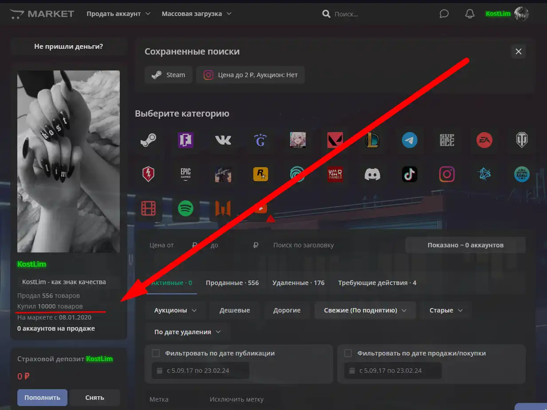Screen dimensions: 547x410
Task: Select the soldier-image game category icon
Action: (223, 174)
